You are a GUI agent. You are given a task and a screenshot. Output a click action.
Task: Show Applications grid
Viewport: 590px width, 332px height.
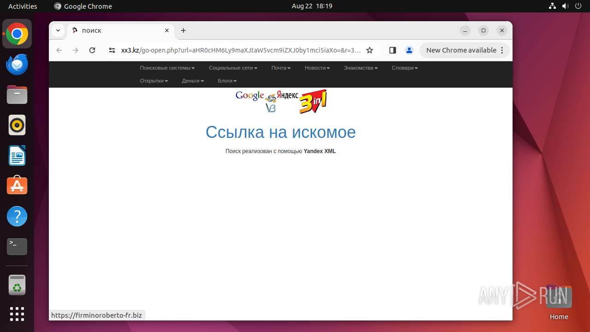click(17, 314)
